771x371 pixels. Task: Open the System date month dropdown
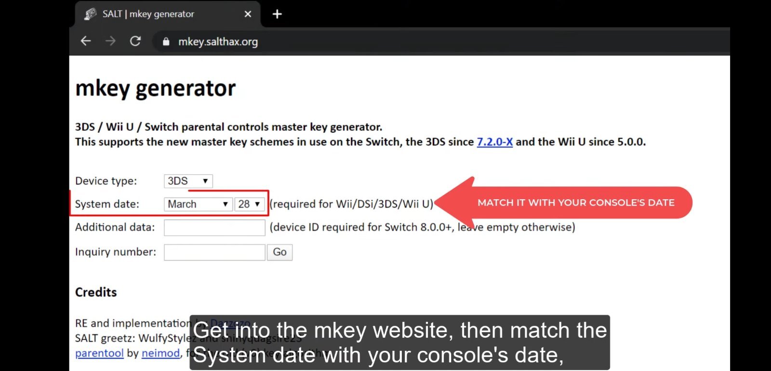[198, 204]
